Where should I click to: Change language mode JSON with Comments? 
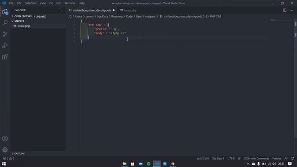pyautogui.click(x=256, y=158)
